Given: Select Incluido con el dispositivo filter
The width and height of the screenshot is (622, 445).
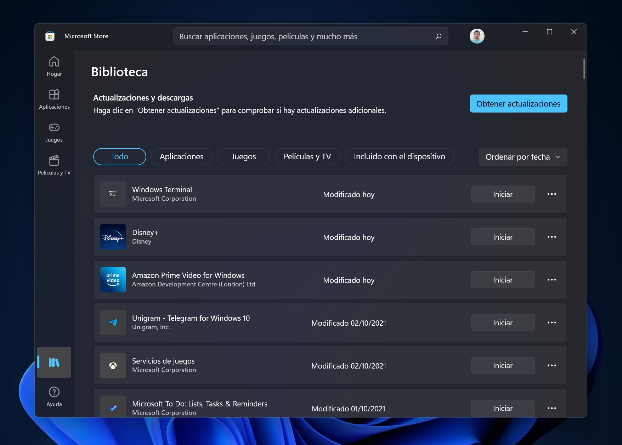Looking at the screenshot, I should (x=400, y=156).
